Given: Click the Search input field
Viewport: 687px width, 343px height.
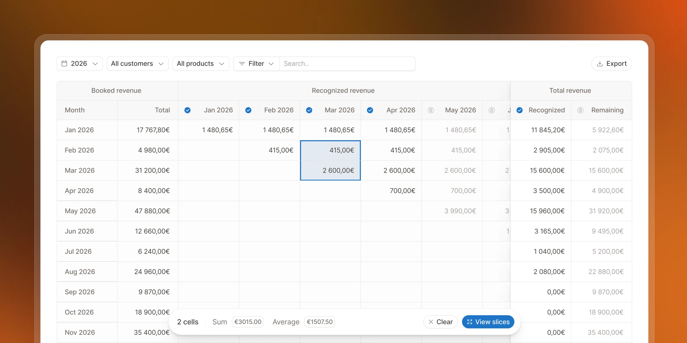Looking at the screenshot, I should click(x=347, y=64).
